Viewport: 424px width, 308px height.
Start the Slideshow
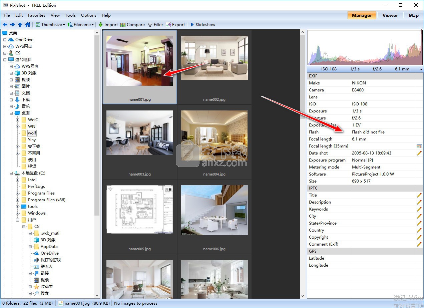pyautogui.click(x=203, y=25)
